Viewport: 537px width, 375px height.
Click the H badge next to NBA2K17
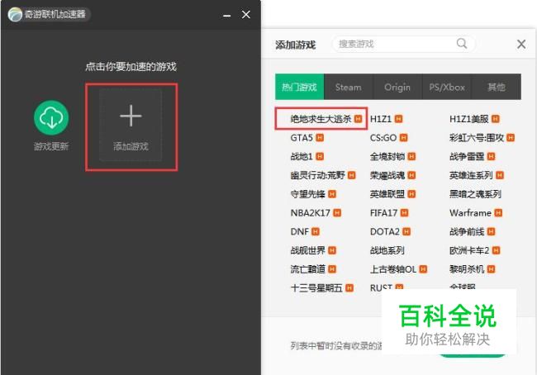point(337,213)
